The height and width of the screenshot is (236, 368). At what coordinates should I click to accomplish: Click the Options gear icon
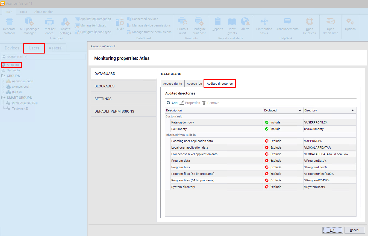350,22
